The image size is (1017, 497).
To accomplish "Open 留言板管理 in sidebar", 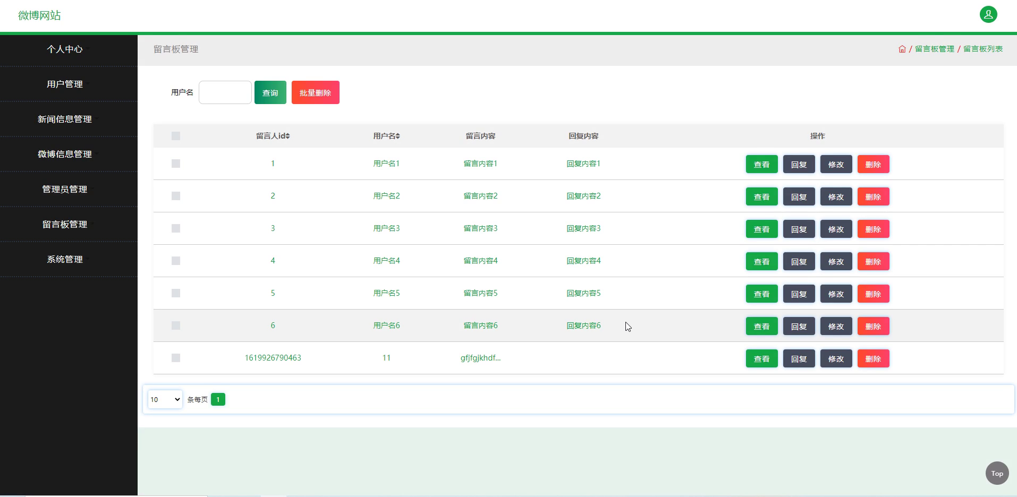I will 65,224.
